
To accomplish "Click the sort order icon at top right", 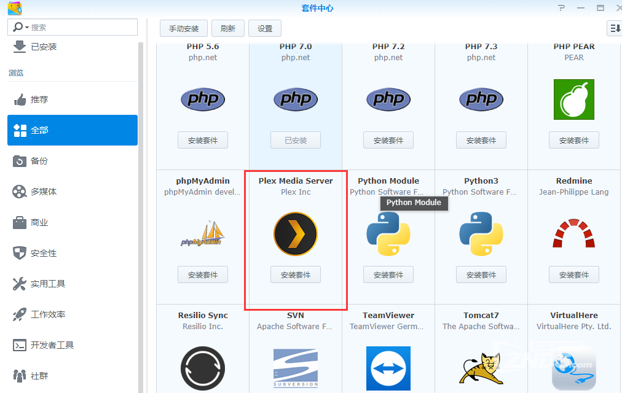I will (x=615, y=28).
